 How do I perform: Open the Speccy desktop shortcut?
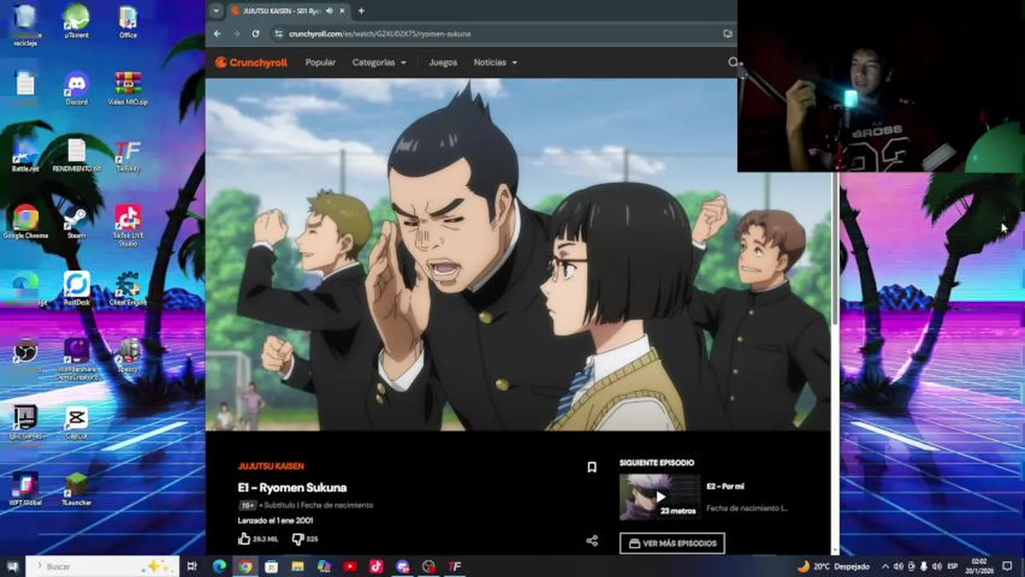128,355
